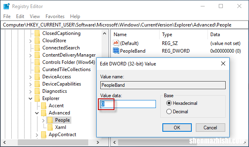This screenshot has width=249, height=147.
Task: Click the (value not set) data cell
Action: click(x=225, y=43)
